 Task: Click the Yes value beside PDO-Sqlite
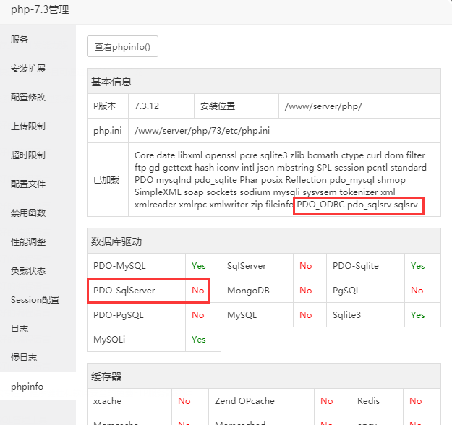tap(418, 266)
